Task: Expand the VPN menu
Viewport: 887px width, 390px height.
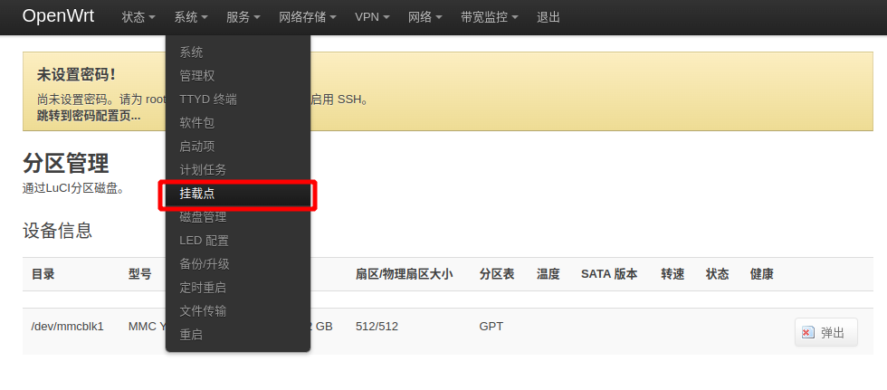Action: pos(372,17)
